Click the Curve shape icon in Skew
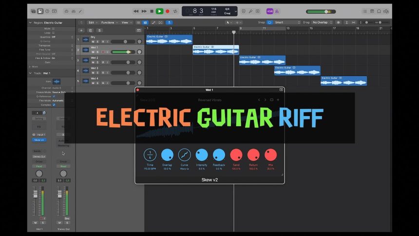 (x=184, y=155)
